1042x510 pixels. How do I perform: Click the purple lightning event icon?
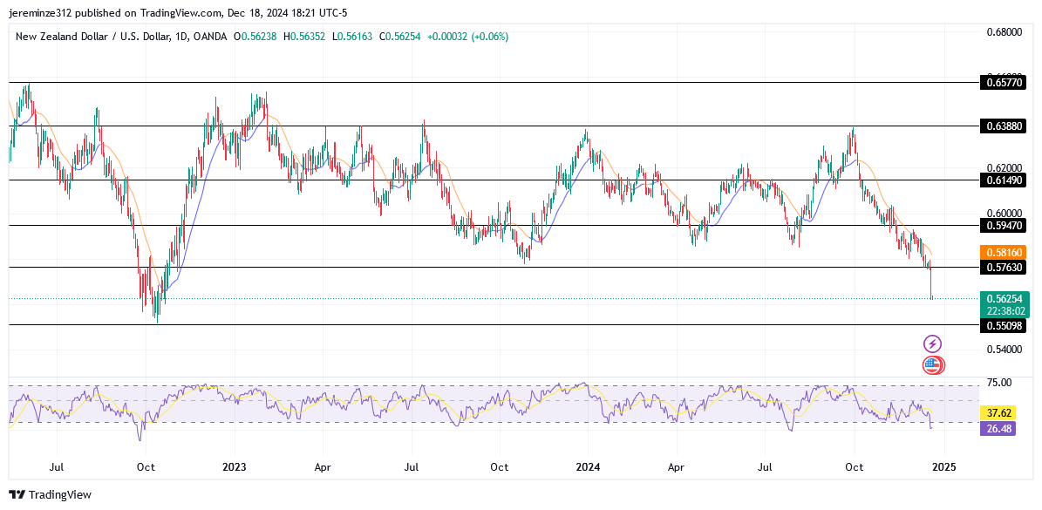point(932,344)
